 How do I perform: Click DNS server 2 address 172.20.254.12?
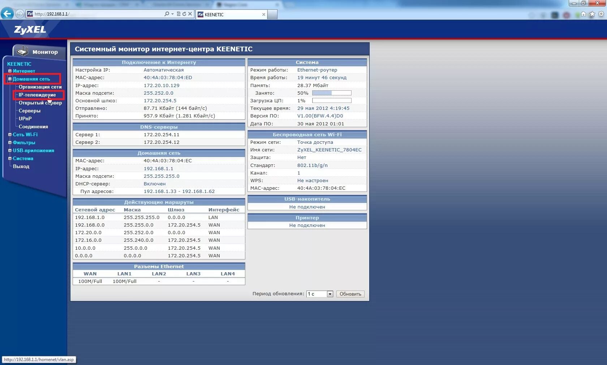coord(162,142)
